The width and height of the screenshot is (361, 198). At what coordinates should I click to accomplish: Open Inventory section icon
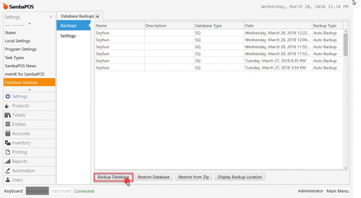tap(8, 143)
